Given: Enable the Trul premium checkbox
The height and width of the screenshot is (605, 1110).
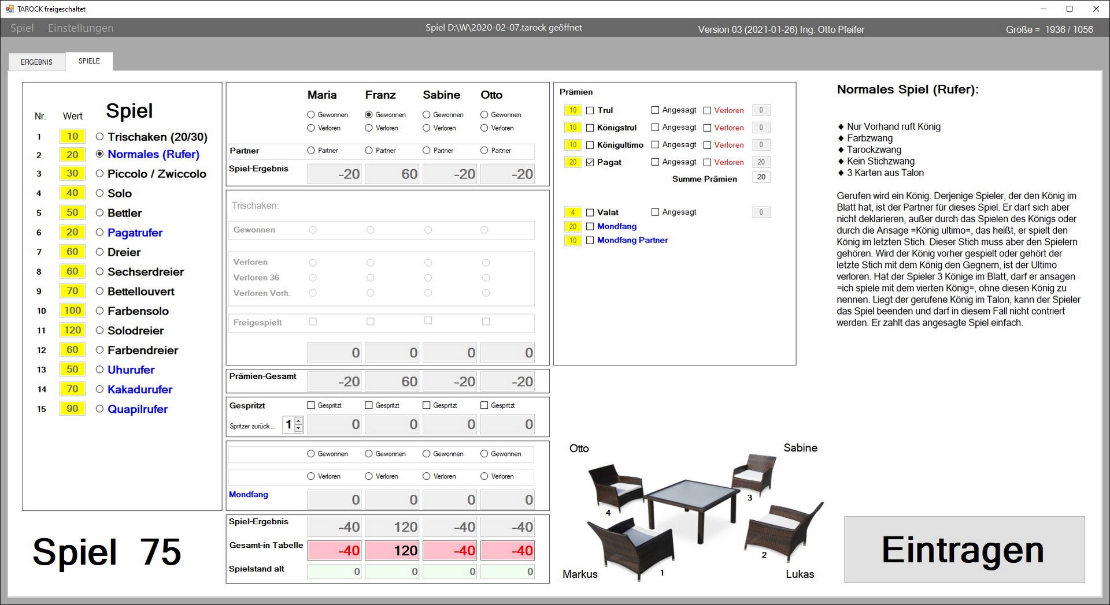Looking at the screenshot, I should (590, 110).
